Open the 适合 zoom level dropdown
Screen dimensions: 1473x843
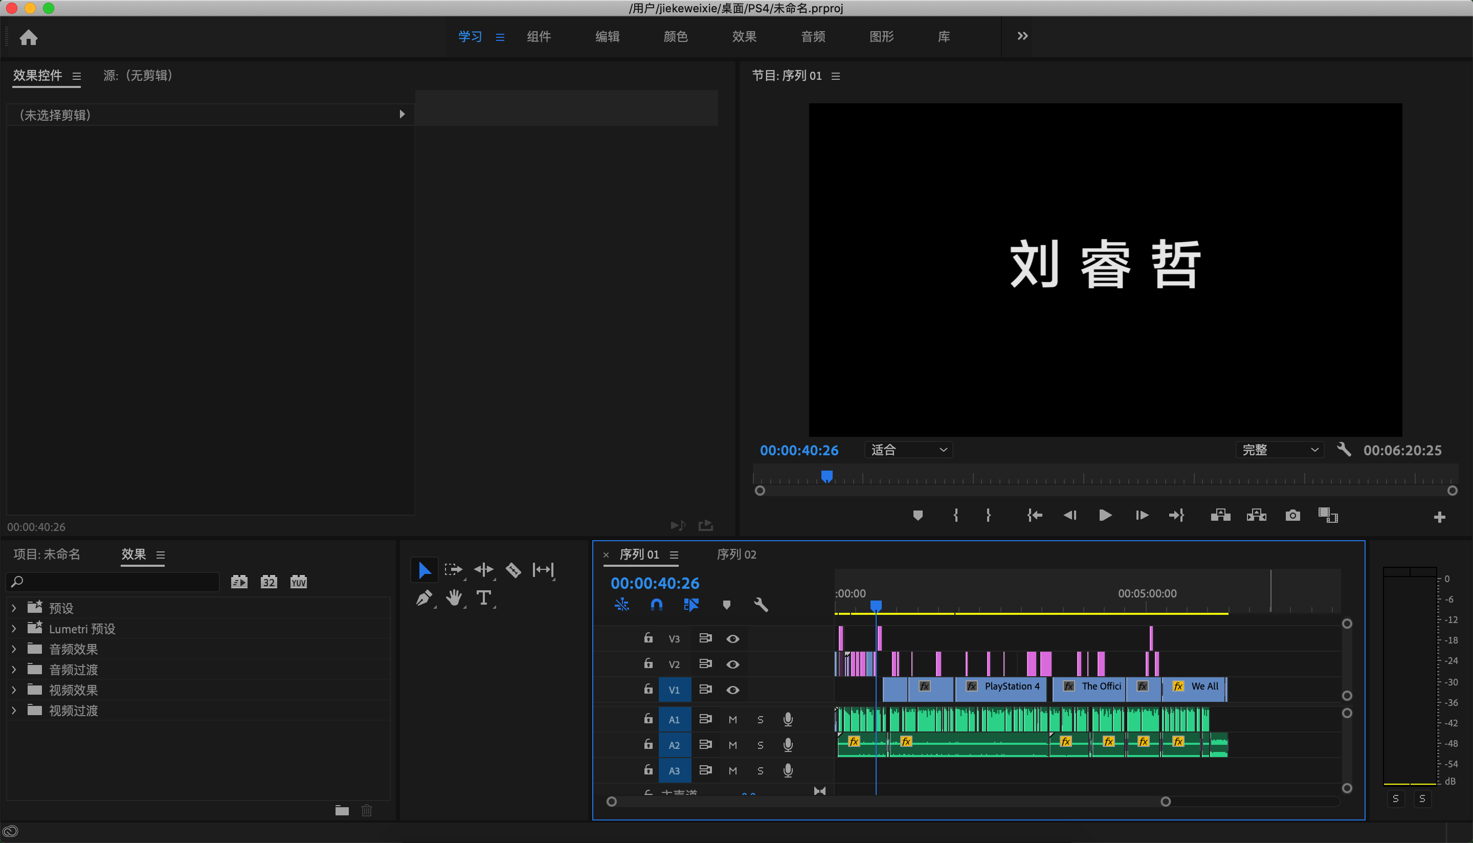909,450
